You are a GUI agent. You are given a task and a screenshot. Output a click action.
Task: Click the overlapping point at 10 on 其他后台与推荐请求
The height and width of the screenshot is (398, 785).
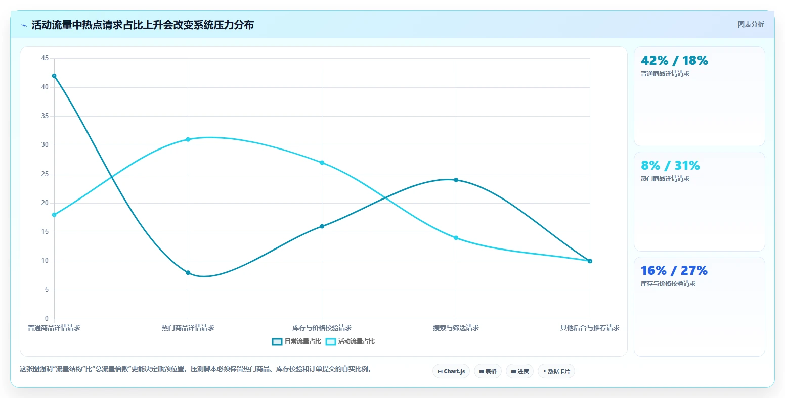[x=590, y=261]
